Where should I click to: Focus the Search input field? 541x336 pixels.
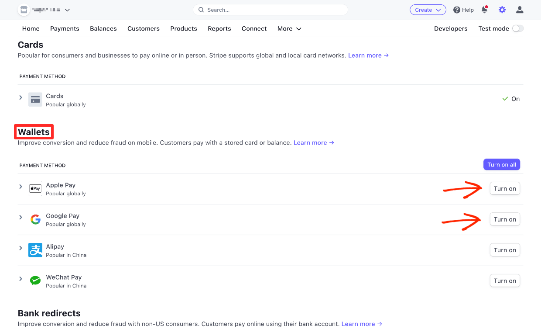(270, 10)
